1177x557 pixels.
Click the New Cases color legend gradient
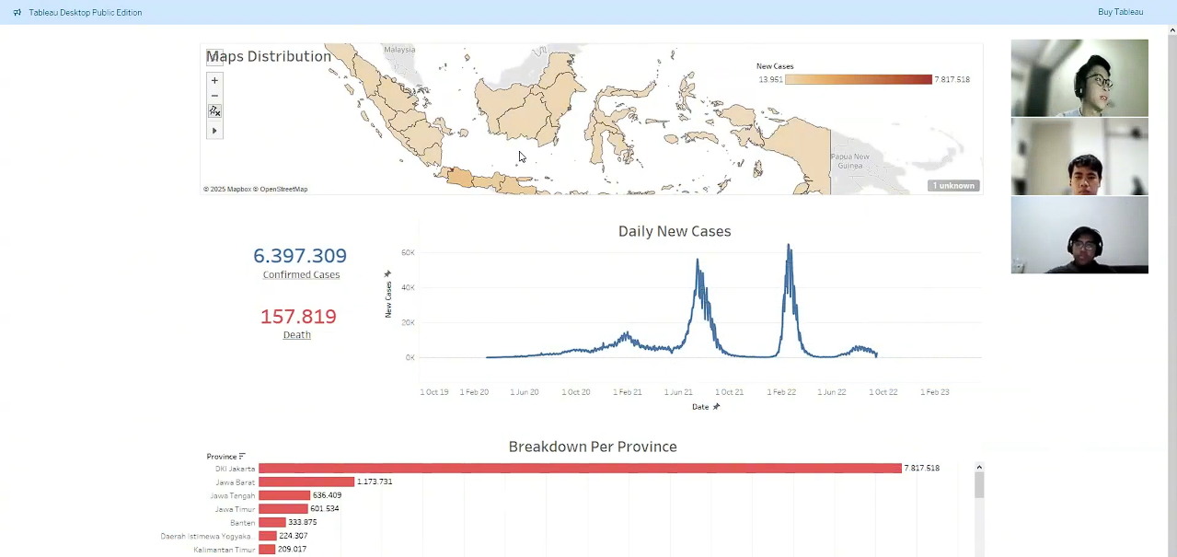click(858, 80)
